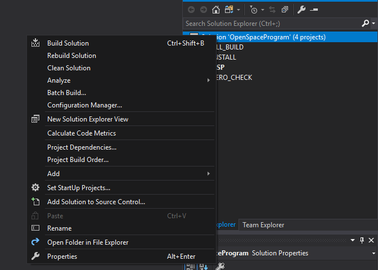Toggle the auto-hide pin on Properties window
Screen dimensions: 378x270
pyautogui.click(x=362, y=240)
